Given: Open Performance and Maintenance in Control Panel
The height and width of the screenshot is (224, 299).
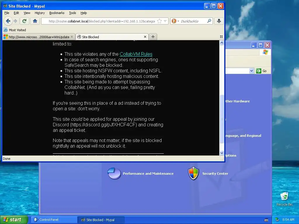Looking at the screenshot, I should (x=148, y=174).
